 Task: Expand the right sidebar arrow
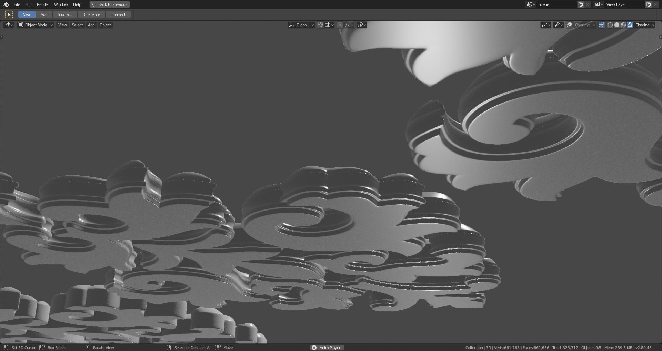pyautogui.click(x=660, y=37)
